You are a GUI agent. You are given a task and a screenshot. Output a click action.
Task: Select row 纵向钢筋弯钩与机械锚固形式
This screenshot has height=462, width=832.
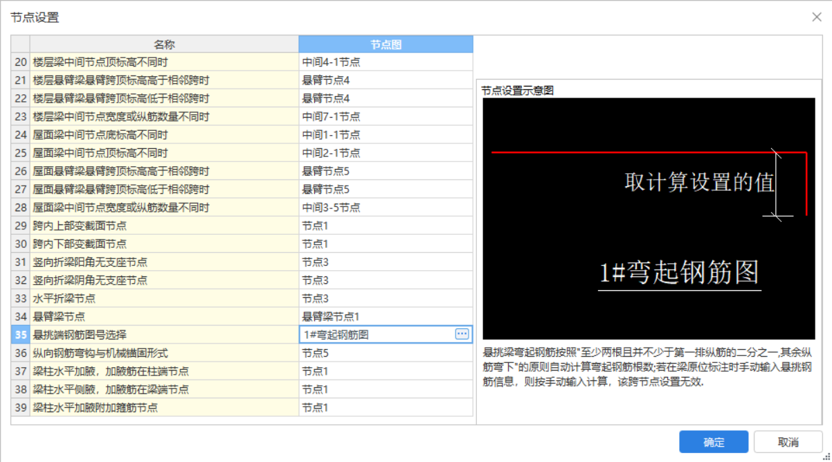(x=164, y=353)
